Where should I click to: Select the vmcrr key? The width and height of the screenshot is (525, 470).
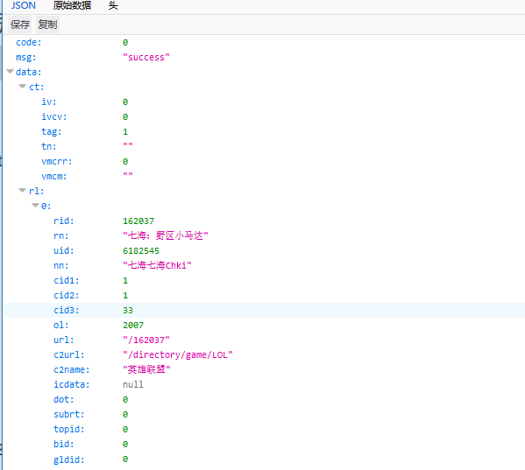[x=57, y=161]
